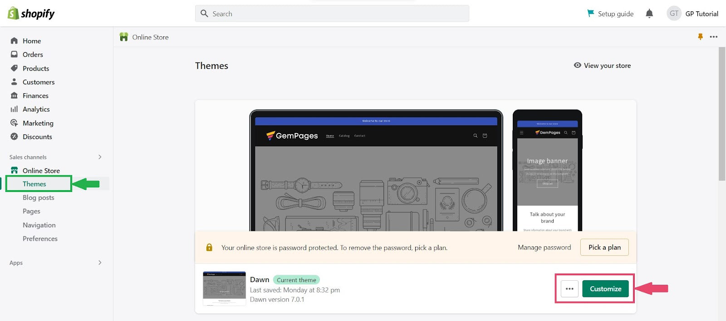The image size is (726, 321).
Task: Click the Shopify logo
Action: click(x=31, y=14)
